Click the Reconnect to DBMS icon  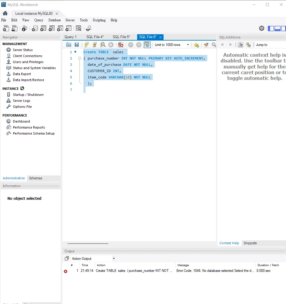(89, 28)
